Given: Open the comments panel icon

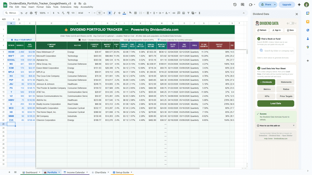Looking at the screenshot, I should (242, 4).
